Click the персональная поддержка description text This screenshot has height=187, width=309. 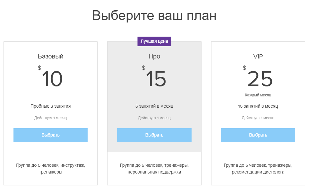tap(154, 172)
